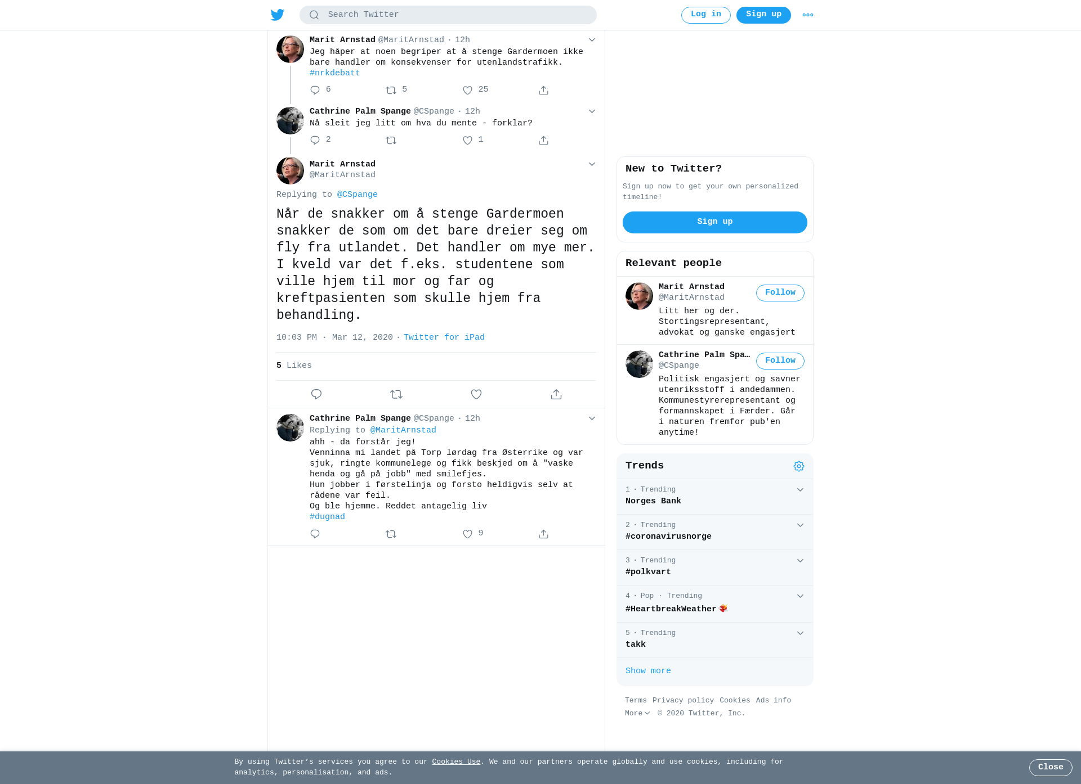Follow Marit Arnstad
Screen dimensions: 1081x784
(780, 293)
